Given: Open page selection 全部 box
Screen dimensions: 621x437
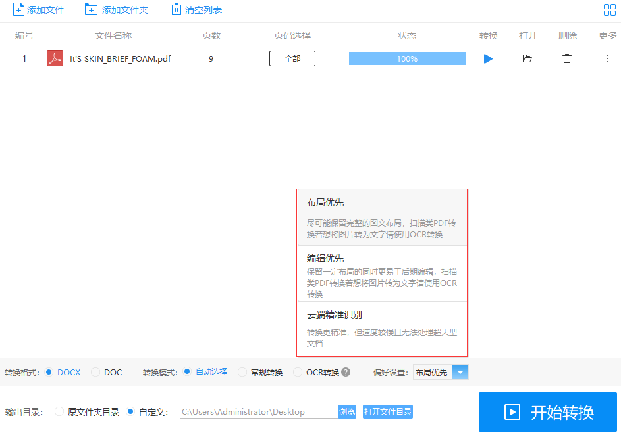Looking at the screenshot, I should [292, 59].
